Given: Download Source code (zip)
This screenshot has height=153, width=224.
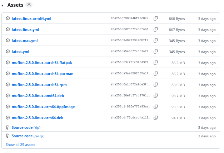Looking at the screenshot, I should (x=26, y=127).
